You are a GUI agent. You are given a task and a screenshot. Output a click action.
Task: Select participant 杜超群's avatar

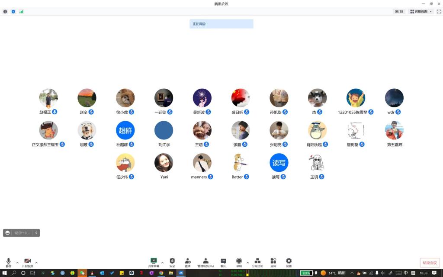[125, 130]
